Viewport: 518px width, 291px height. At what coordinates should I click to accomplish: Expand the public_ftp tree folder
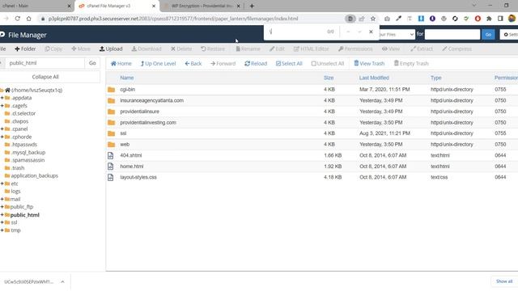point(2,207)
